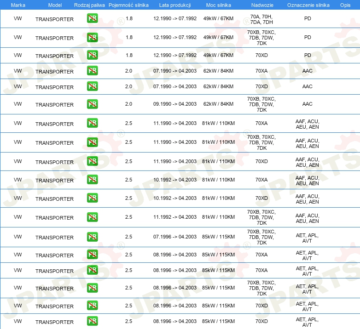Click 81kW / 110KM in the 11.1992 row
360x329 pixels.
tap(218, 217)
